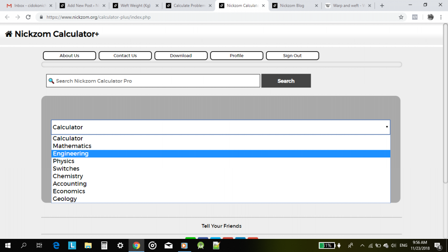Click the dark Search button

(x=286, y=81)
